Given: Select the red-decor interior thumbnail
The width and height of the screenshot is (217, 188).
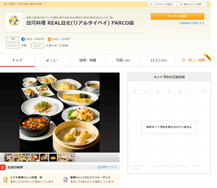Looking at the screenshot, I should (x=35, y=157).
